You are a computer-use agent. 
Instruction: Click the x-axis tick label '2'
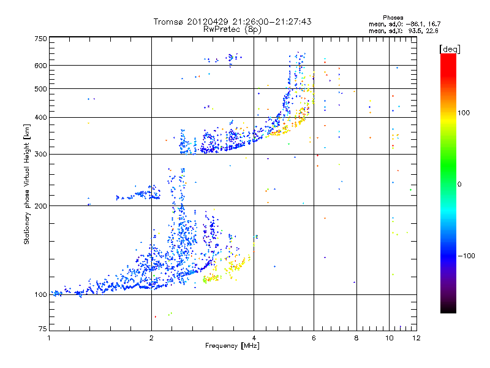click(151, 338)
